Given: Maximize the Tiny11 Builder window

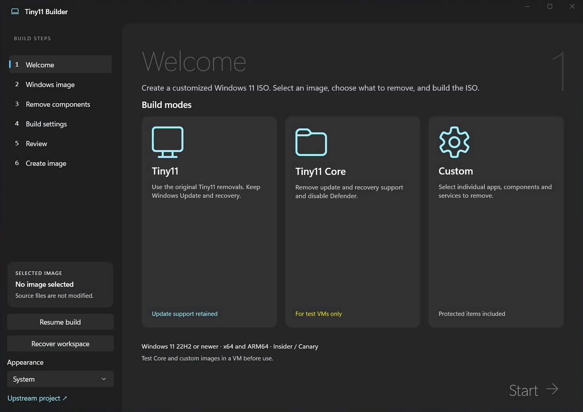Looking at the screenshot, I should point(549,6).
